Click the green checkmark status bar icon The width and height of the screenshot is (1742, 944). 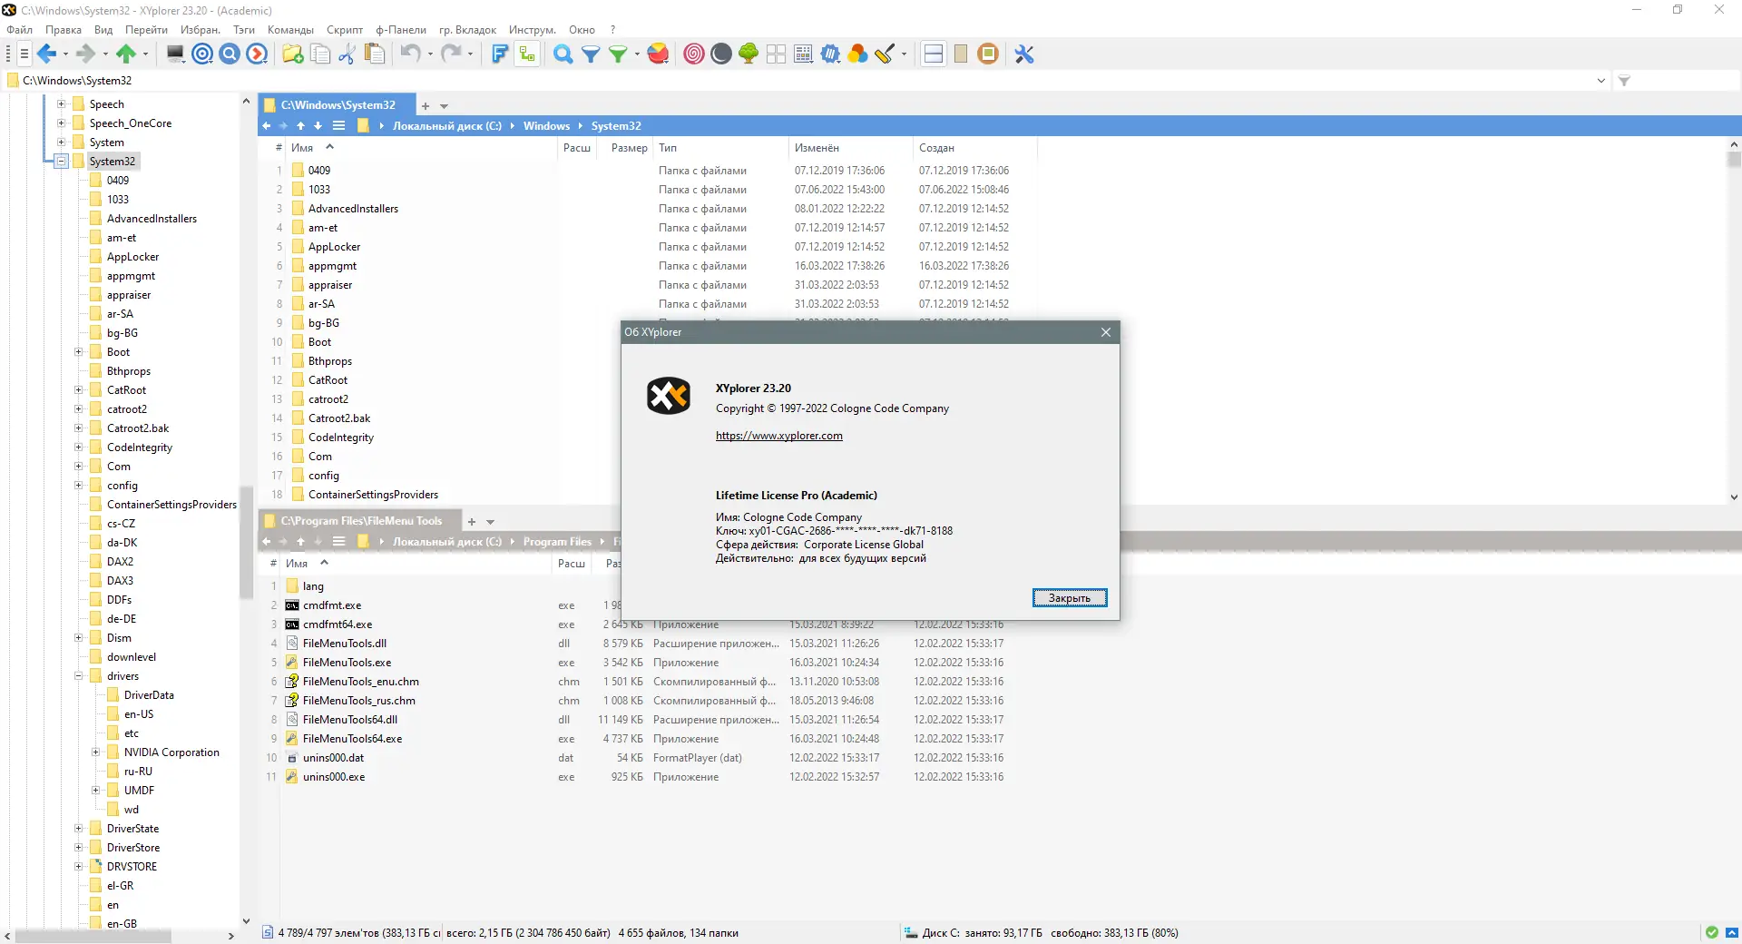point(1712,932)
